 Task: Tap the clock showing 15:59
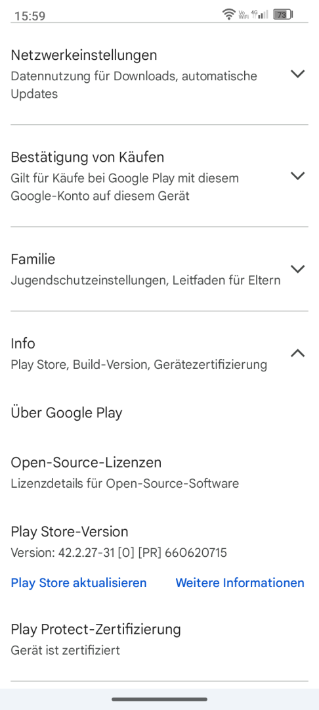(x=30, y=16)
